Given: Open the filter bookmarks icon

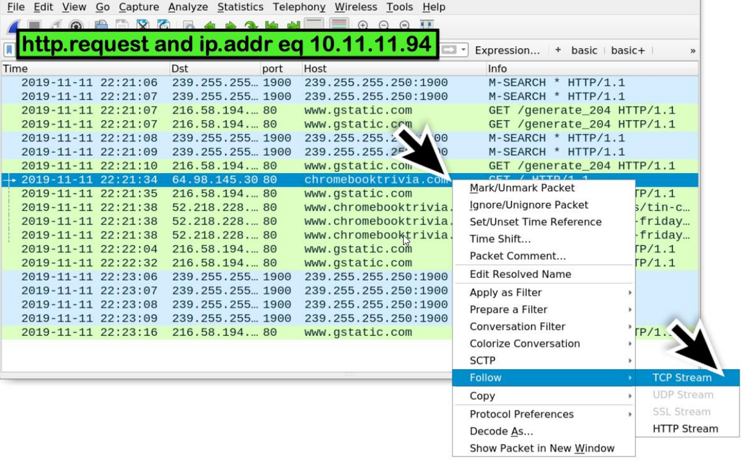Looking at the screenshot, I should [8, 50].
